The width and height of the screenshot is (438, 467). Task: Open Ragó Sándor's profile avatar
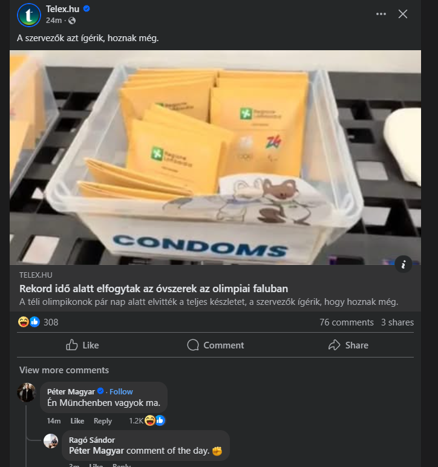pos(51,441)
